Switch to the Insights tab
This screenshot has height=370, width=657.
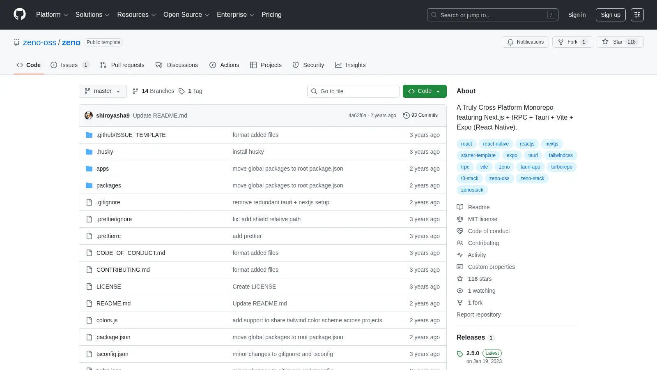tap(350, 65)
